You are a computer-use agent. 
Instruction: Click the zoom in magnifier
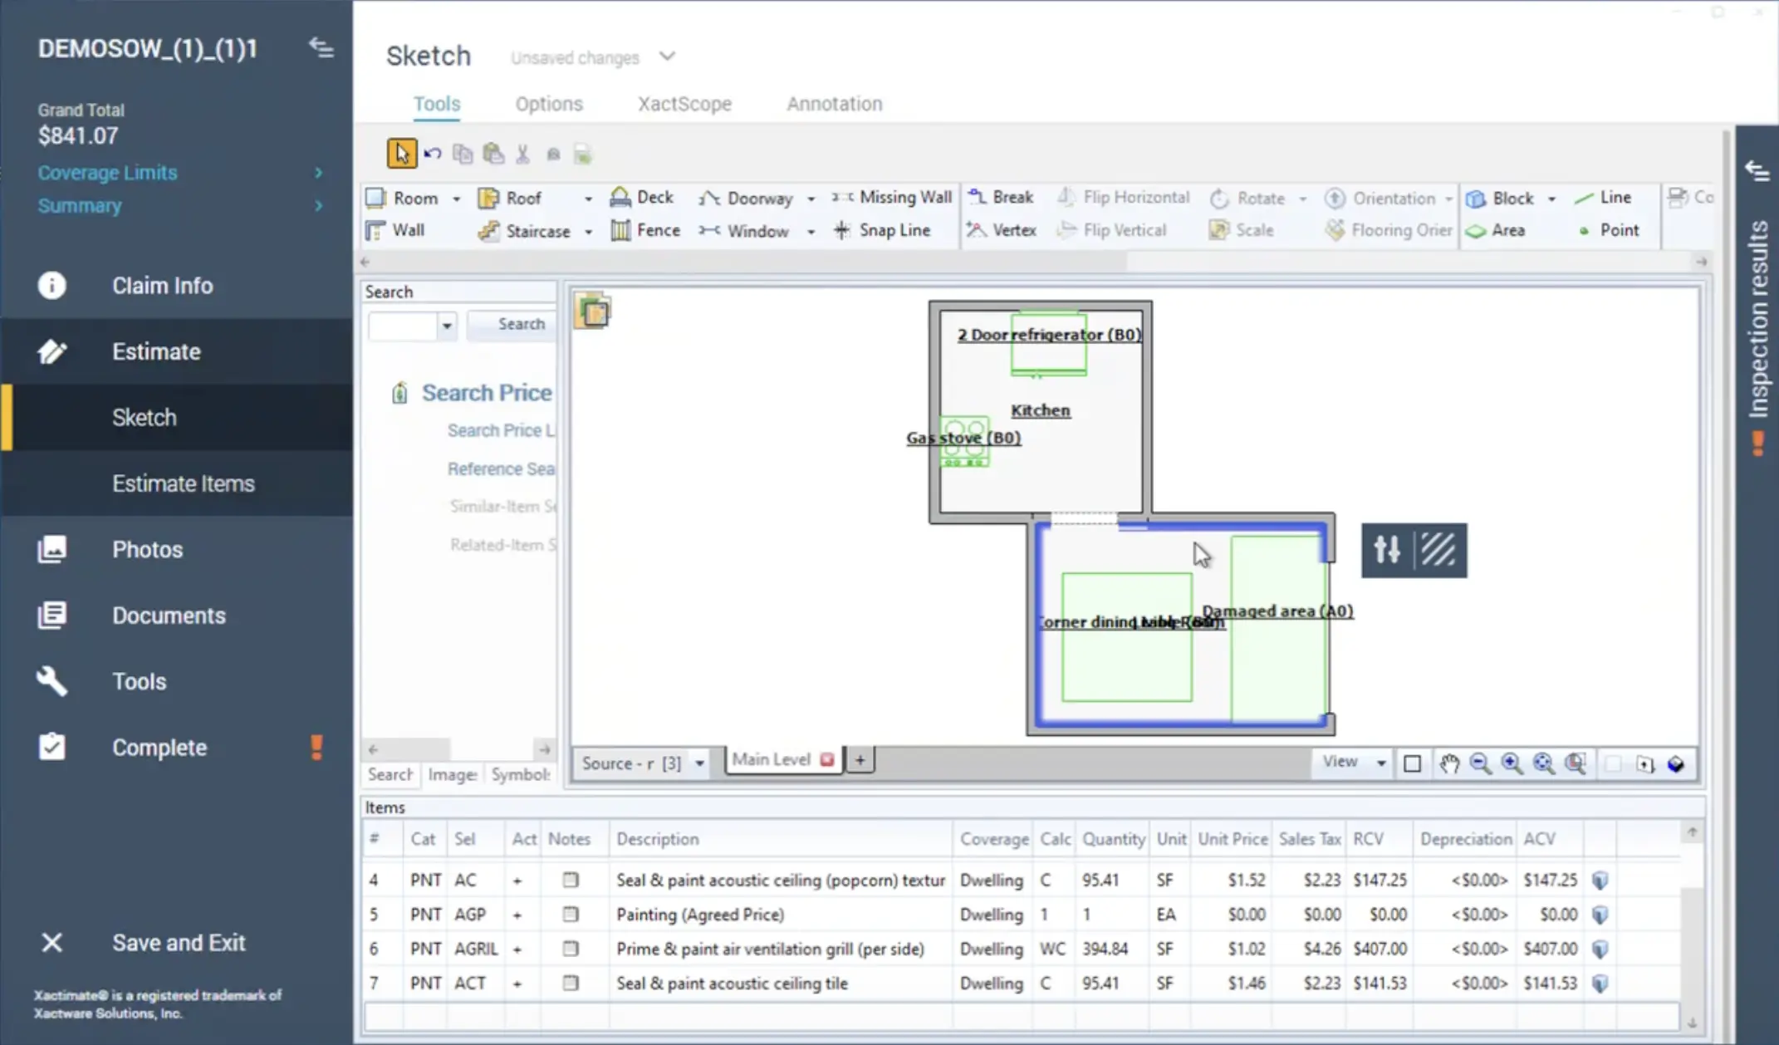point(1512,763)
